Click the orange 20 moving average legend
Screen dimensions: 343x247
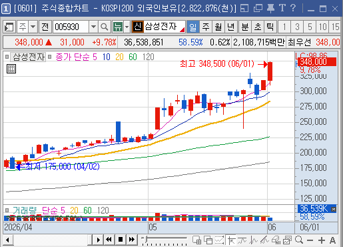(x=119, y=57)
